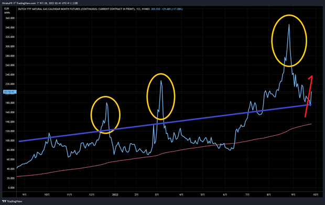
Task: Click the TradingView logo at bottom
Action: [12, 201]
